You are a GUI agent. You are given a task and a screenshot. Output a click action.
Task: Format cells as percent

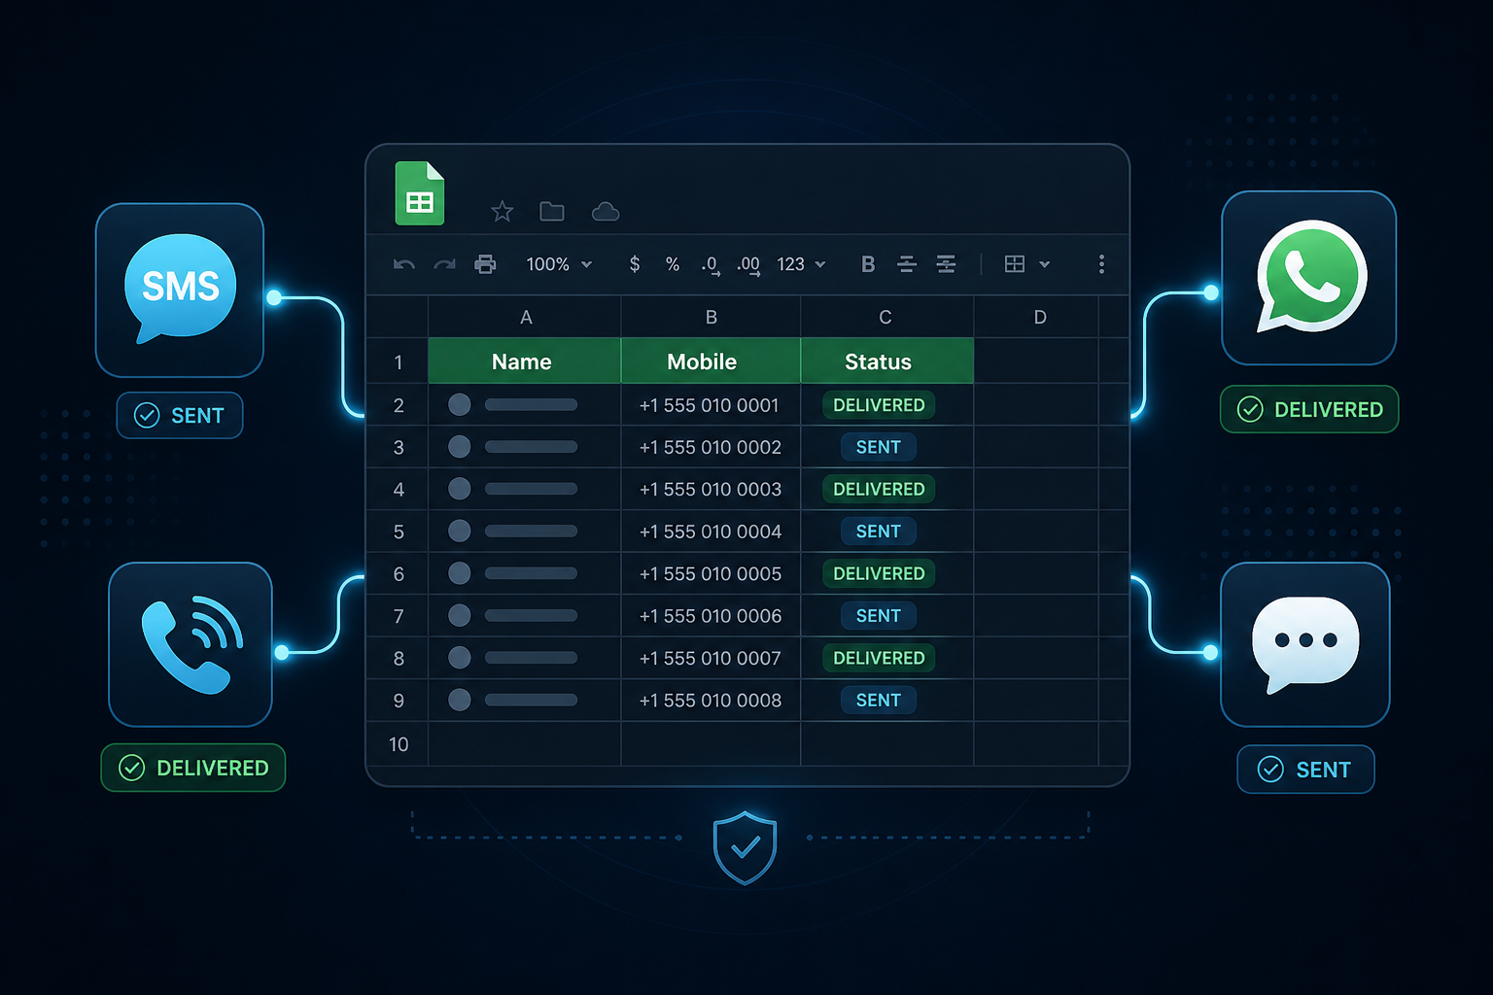(673, 264)
